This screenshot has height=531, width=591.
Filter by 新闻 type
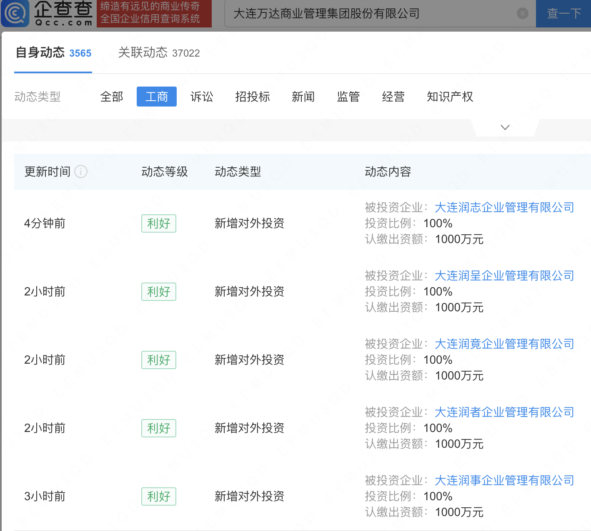tap(303, 97)
